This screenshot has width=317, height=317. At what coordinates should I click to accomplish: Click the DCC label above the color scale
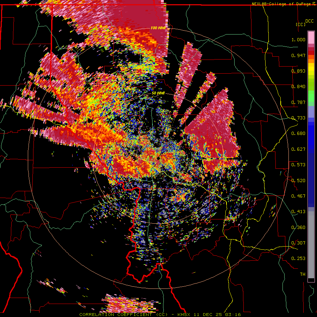[x=309, y=21]
